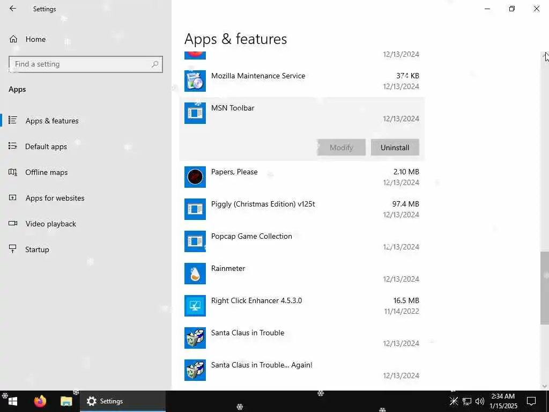Open the notification center icon
This screenshot has height=412, width=549.
tap(531, 401)
